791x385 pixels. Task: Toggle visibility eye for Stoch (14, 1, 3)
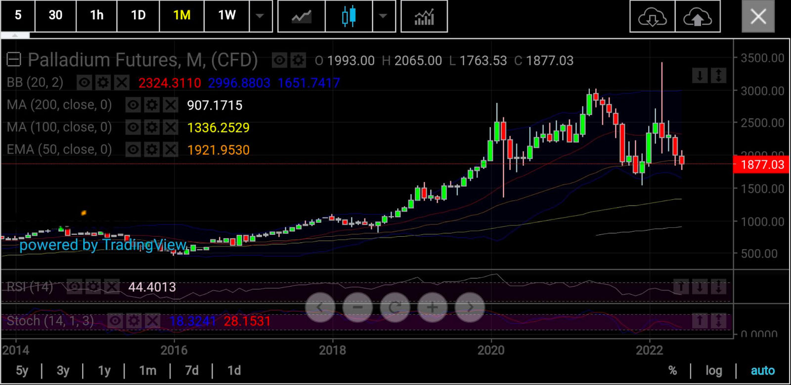click(x=115, y=321)
